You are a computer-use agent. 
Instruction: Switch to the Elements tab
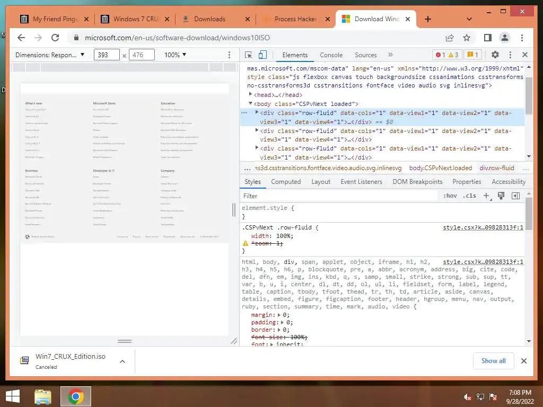point(295,55)
